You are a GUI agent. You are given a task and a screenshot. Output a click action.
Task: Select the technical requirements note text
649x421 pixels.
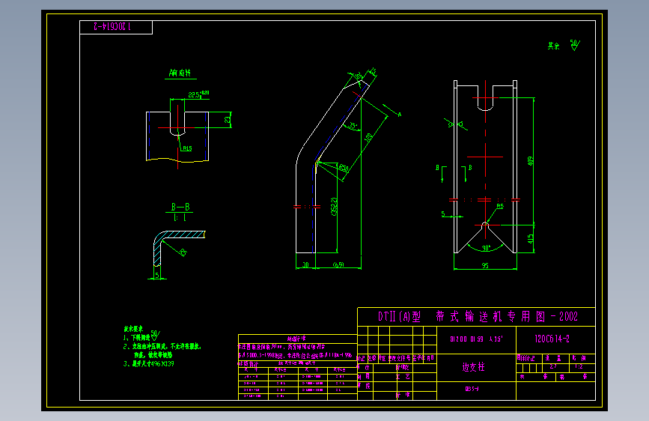click(x=162, y=346)
